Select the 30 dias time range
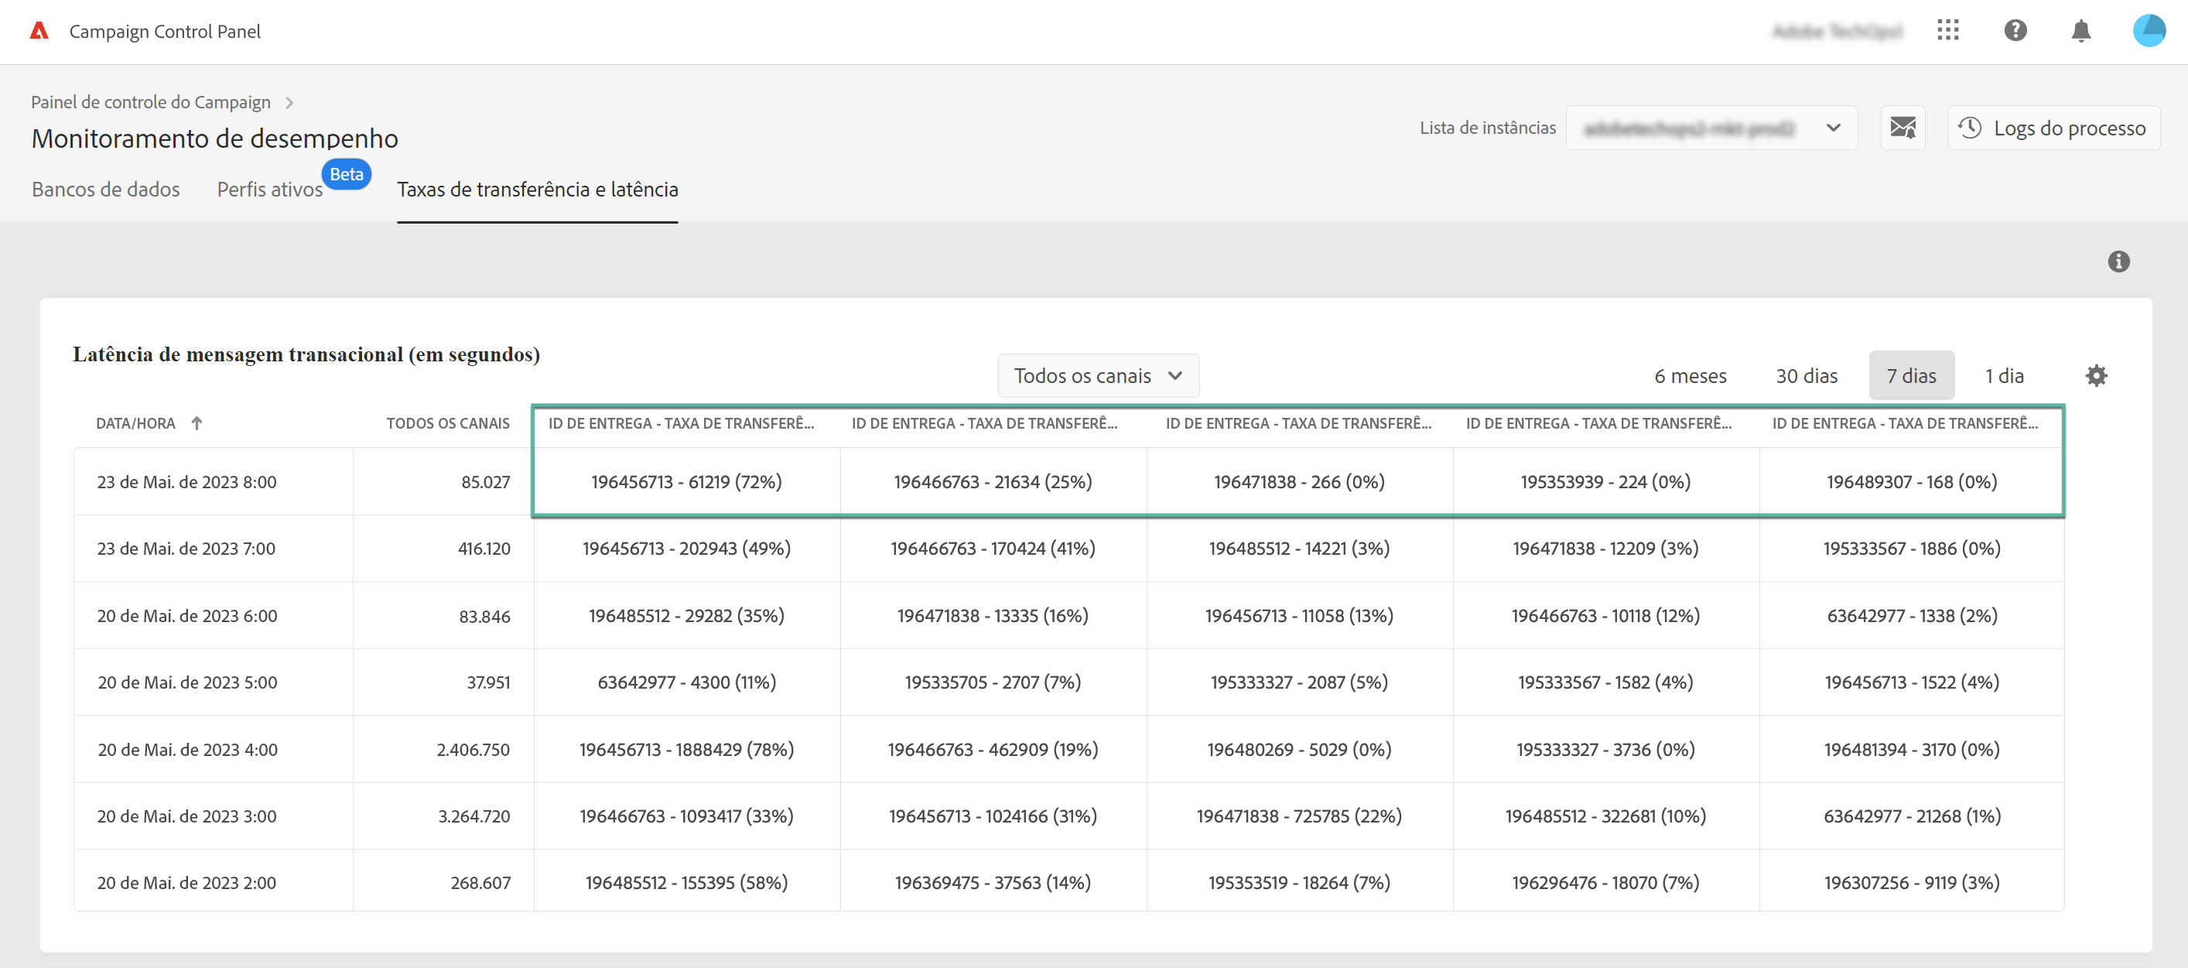The image size is (2188, 968). (x=1806, y=376)
